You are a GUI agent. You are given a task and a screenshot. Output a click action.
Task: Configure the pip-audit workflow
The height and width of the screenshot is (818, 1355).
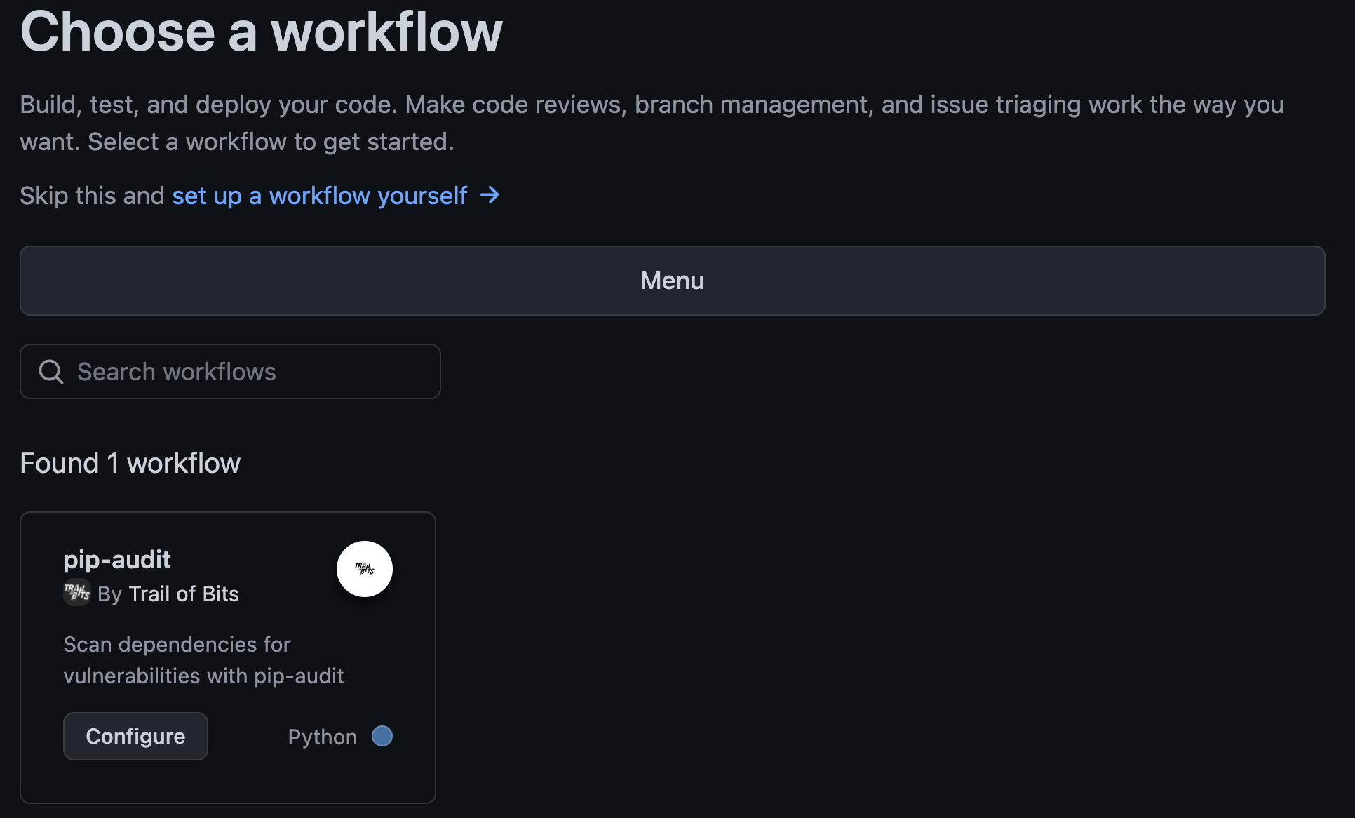point(135,736)
